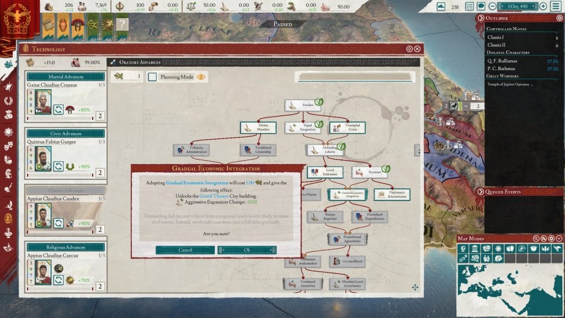Open the message settings grid icon

coord(469,6)
